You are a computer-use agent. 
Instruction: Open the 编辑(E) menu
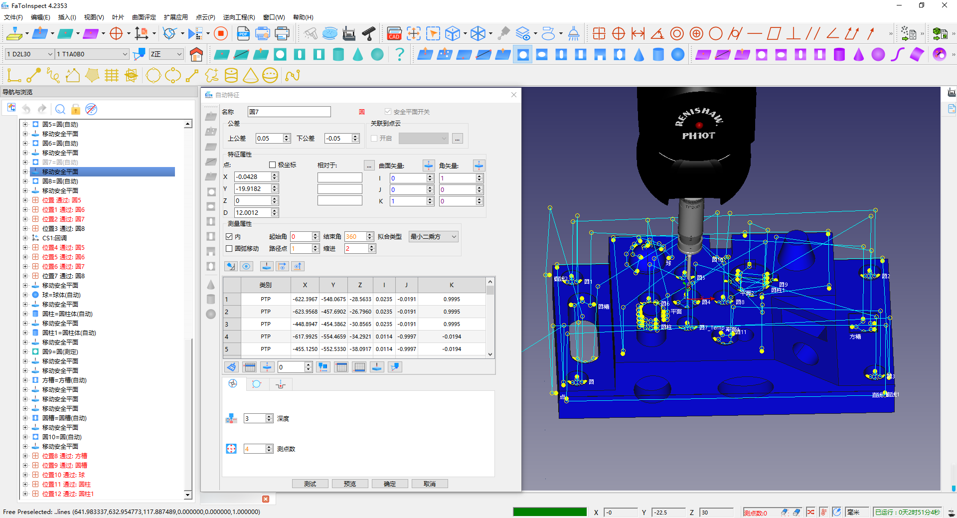[x=40, y=17]
